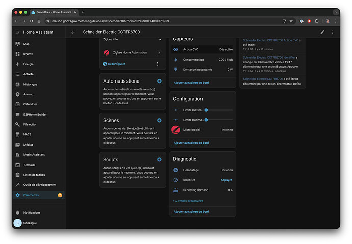Image resolution: width=352 pixels, height=244 pixels.
Task: Open Zigbee Home Automation integration chevron
Action: coord(159,52)
